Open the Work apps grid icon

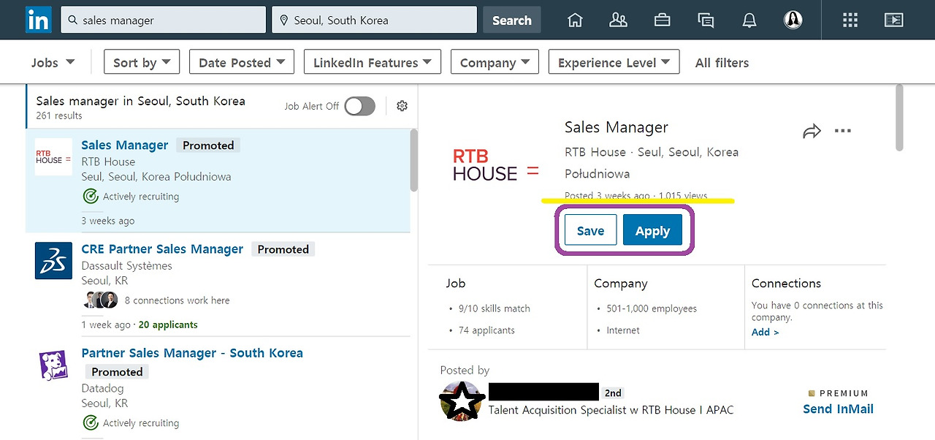click(850, 20)
